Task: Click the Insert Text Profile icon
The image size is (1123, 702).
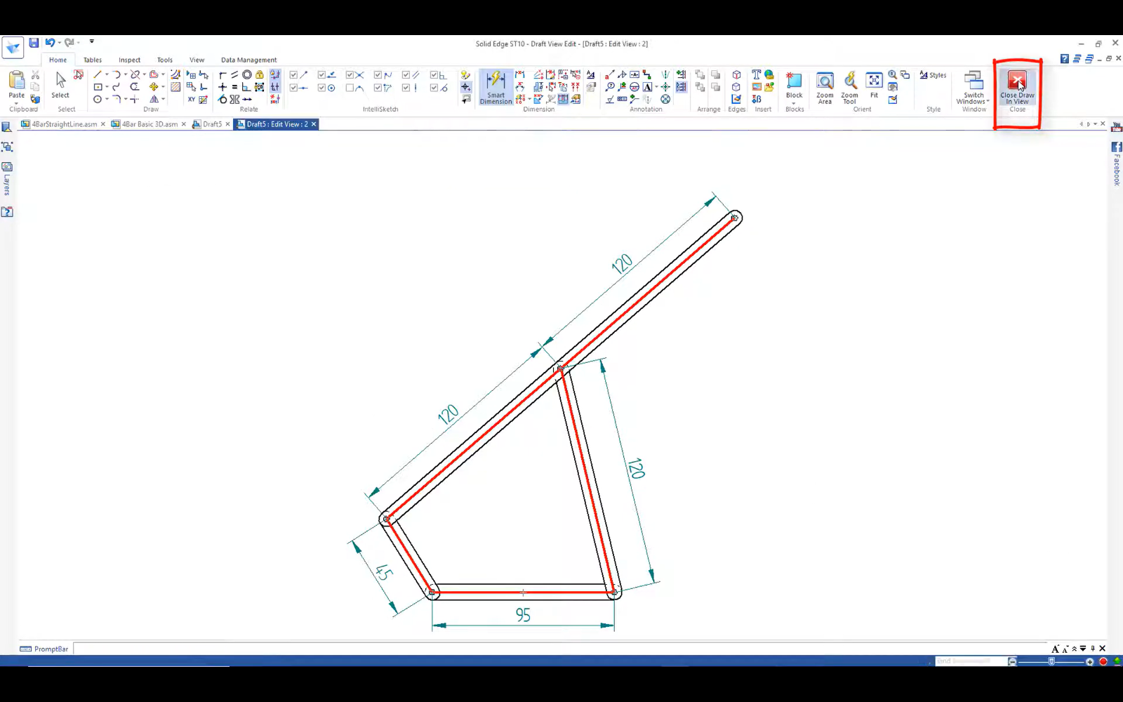Action: pos(756,74)
